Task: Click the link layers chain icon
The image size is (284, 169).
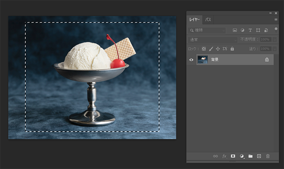Action: (x=215, y=156)
